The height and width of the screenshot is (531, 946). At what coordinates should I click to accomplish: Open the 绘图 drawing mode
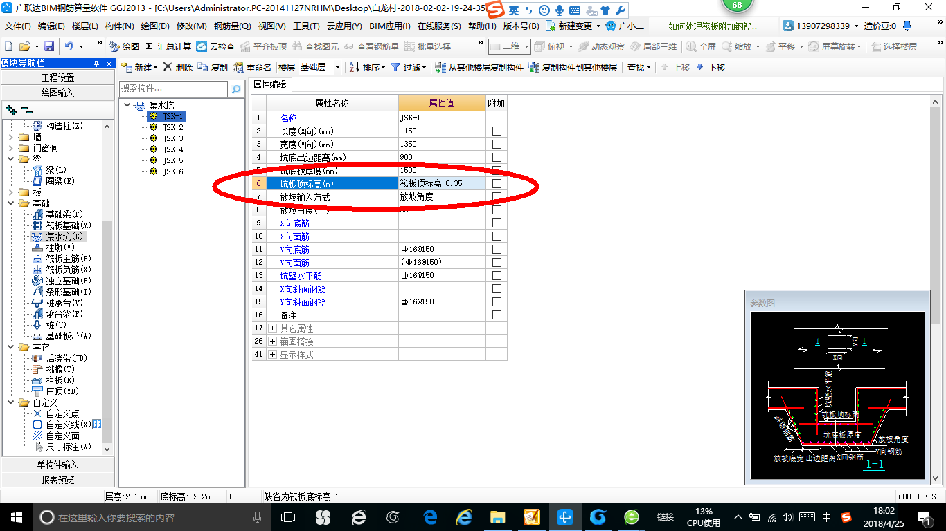(x=124, y=46)
